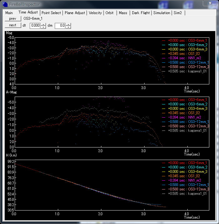Click the FireBallInspector app icon in title bar

point(5,4)
